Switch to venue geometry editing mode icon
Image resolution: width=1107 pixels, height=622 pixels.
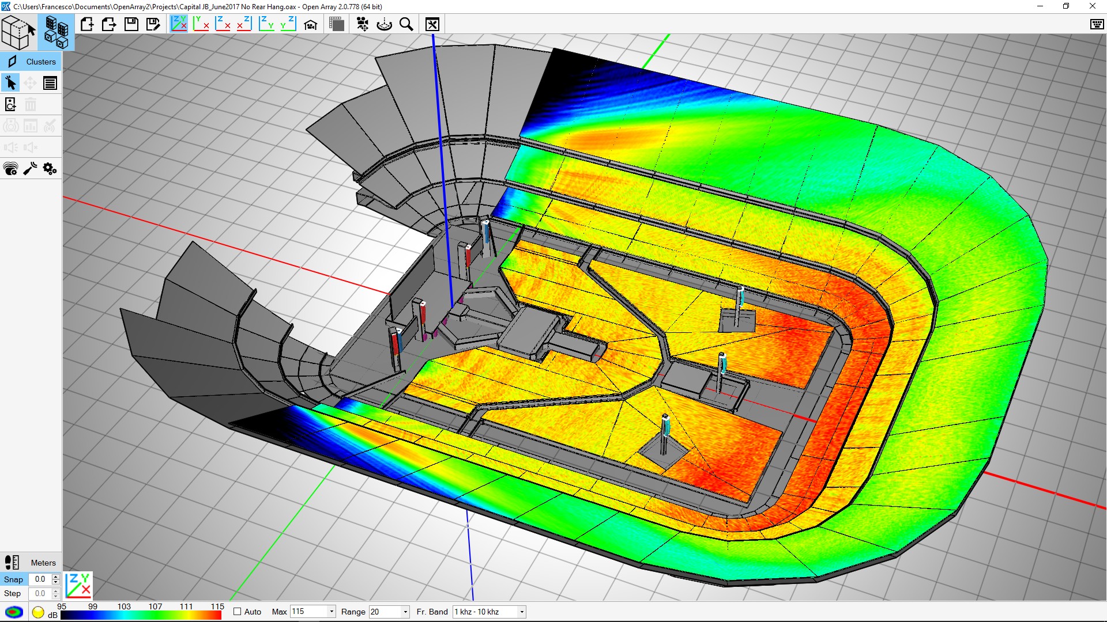point(18,33)
